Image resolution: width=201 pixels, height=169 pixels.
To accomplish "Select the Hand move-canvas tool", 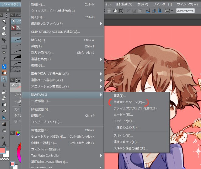I will click(4, 28).
